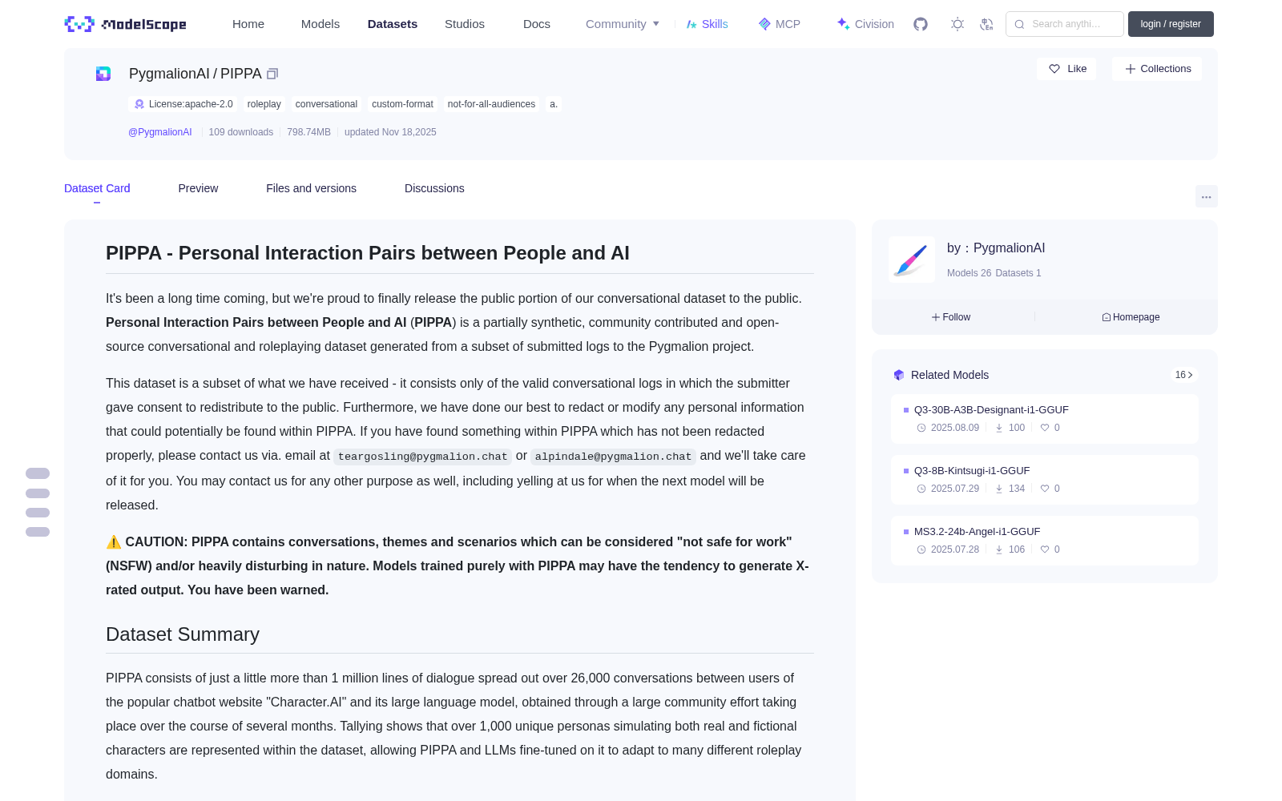Open the GitHub icon link

coord(921,24)
